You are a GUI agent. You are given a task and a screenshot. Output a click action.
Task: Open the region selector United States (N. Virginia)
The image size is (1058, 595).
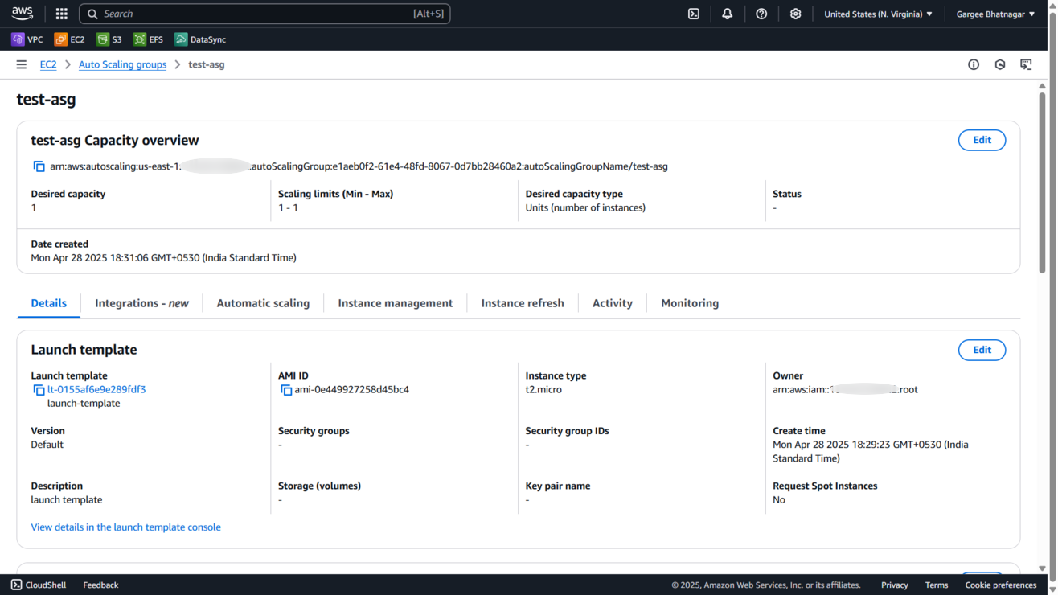(879, 14)
